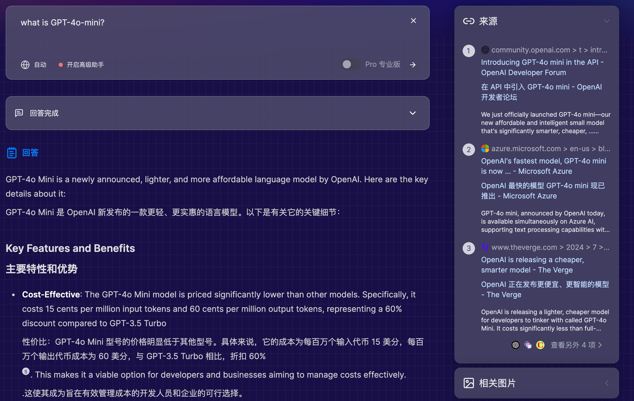This screenshot has width=634, height=401.
Task: Click the purple chat favicon in more-sources row
Action: (528, 345)
